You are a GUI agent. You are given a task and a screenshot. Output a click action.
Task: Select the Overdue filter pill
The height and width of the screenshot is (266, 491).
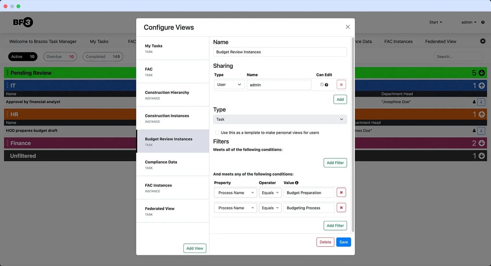point(60,57)
